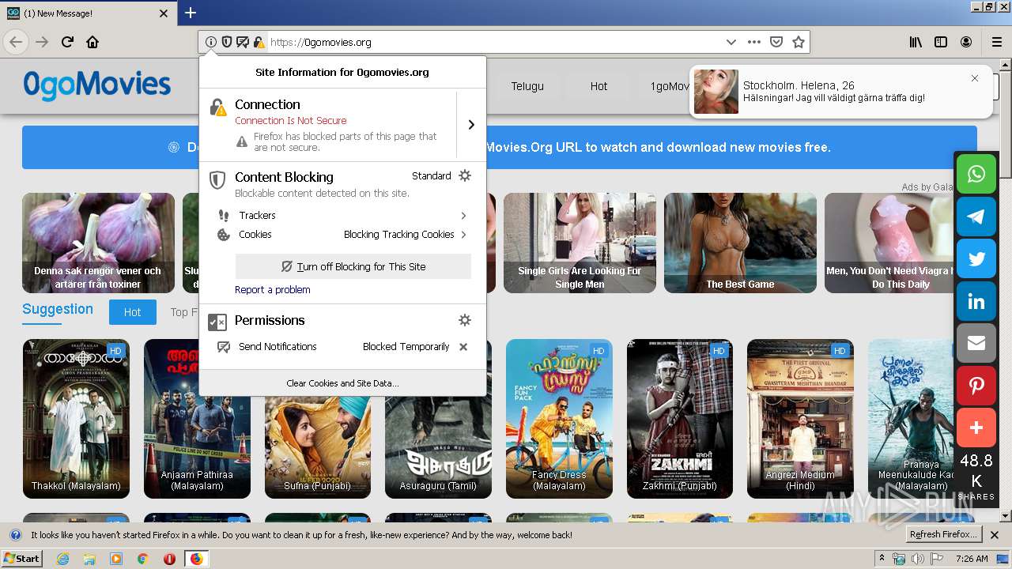The image size is (1012, 569).
Task: Share on LinkedIn
Action: click(x=976, y=301)
